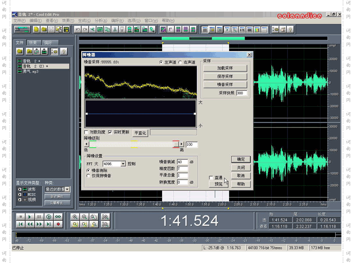Start playback with the Play button
The width and height of the screenshot is (353, 263).
(x=30, y=217)
